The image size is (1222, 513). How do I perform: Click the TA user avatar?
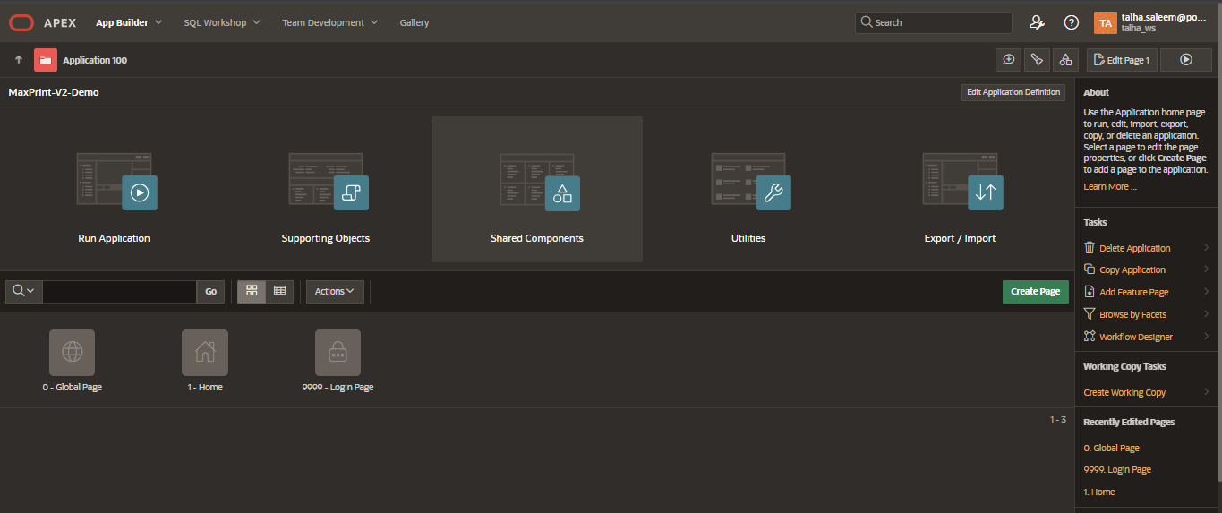tap(1105, 22)
